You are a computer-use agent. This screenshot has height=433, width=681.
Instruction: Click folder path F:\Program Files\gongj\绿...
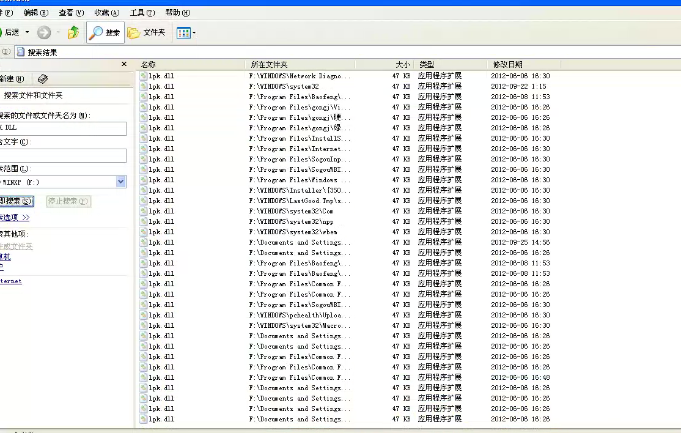coord(300,128)
